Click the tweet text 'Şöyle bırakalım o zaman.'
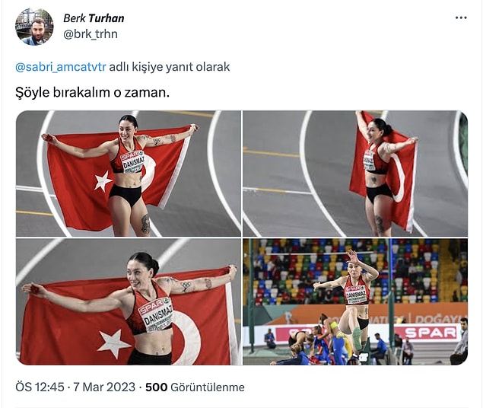Image resolution: width=483 pixels, height=408 pixels. click(92, 92)
